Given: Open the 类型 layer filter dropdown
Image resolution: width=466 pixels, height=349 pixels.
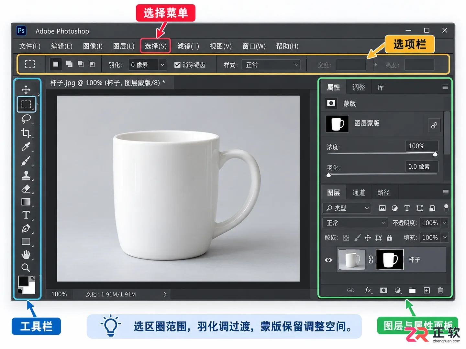Looking at the screenshot, I should (347, 208).
